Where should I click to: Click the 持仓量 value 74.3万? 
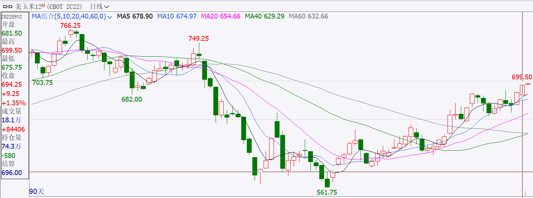[x=12, y=147]
